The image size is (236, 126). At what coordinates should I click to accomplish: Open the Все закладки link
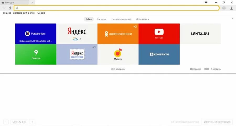pos(118,69)
